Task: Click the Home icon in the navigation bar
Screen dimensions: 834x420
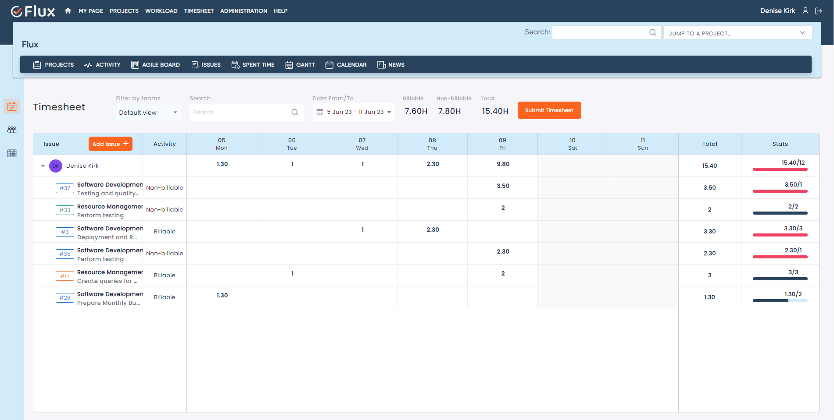Action: [x=68, y=11]
